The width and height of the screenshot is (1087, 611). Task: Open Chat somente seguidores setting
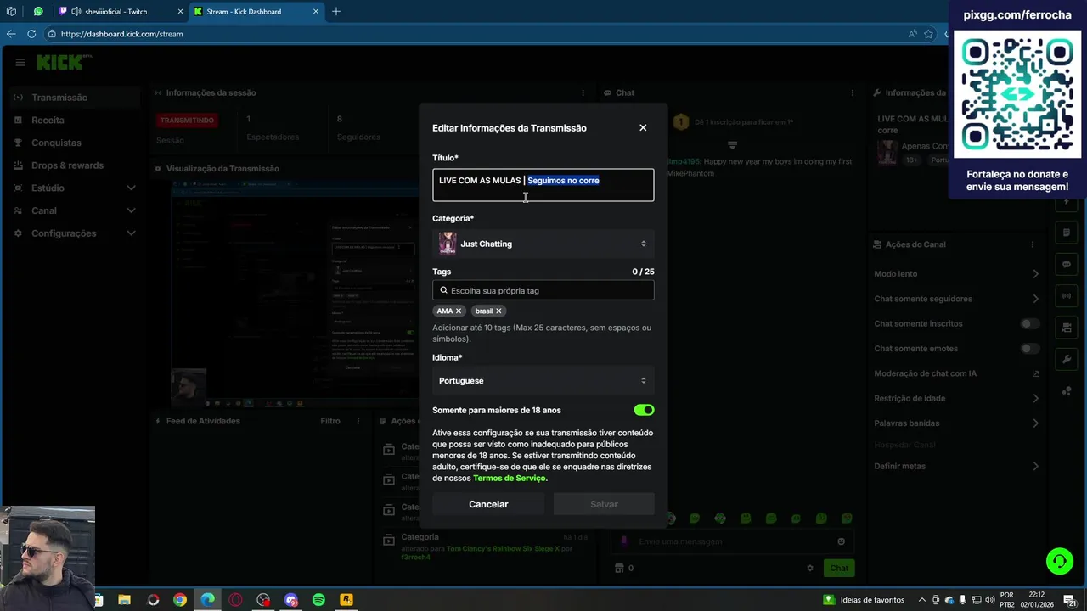(956, 299)
